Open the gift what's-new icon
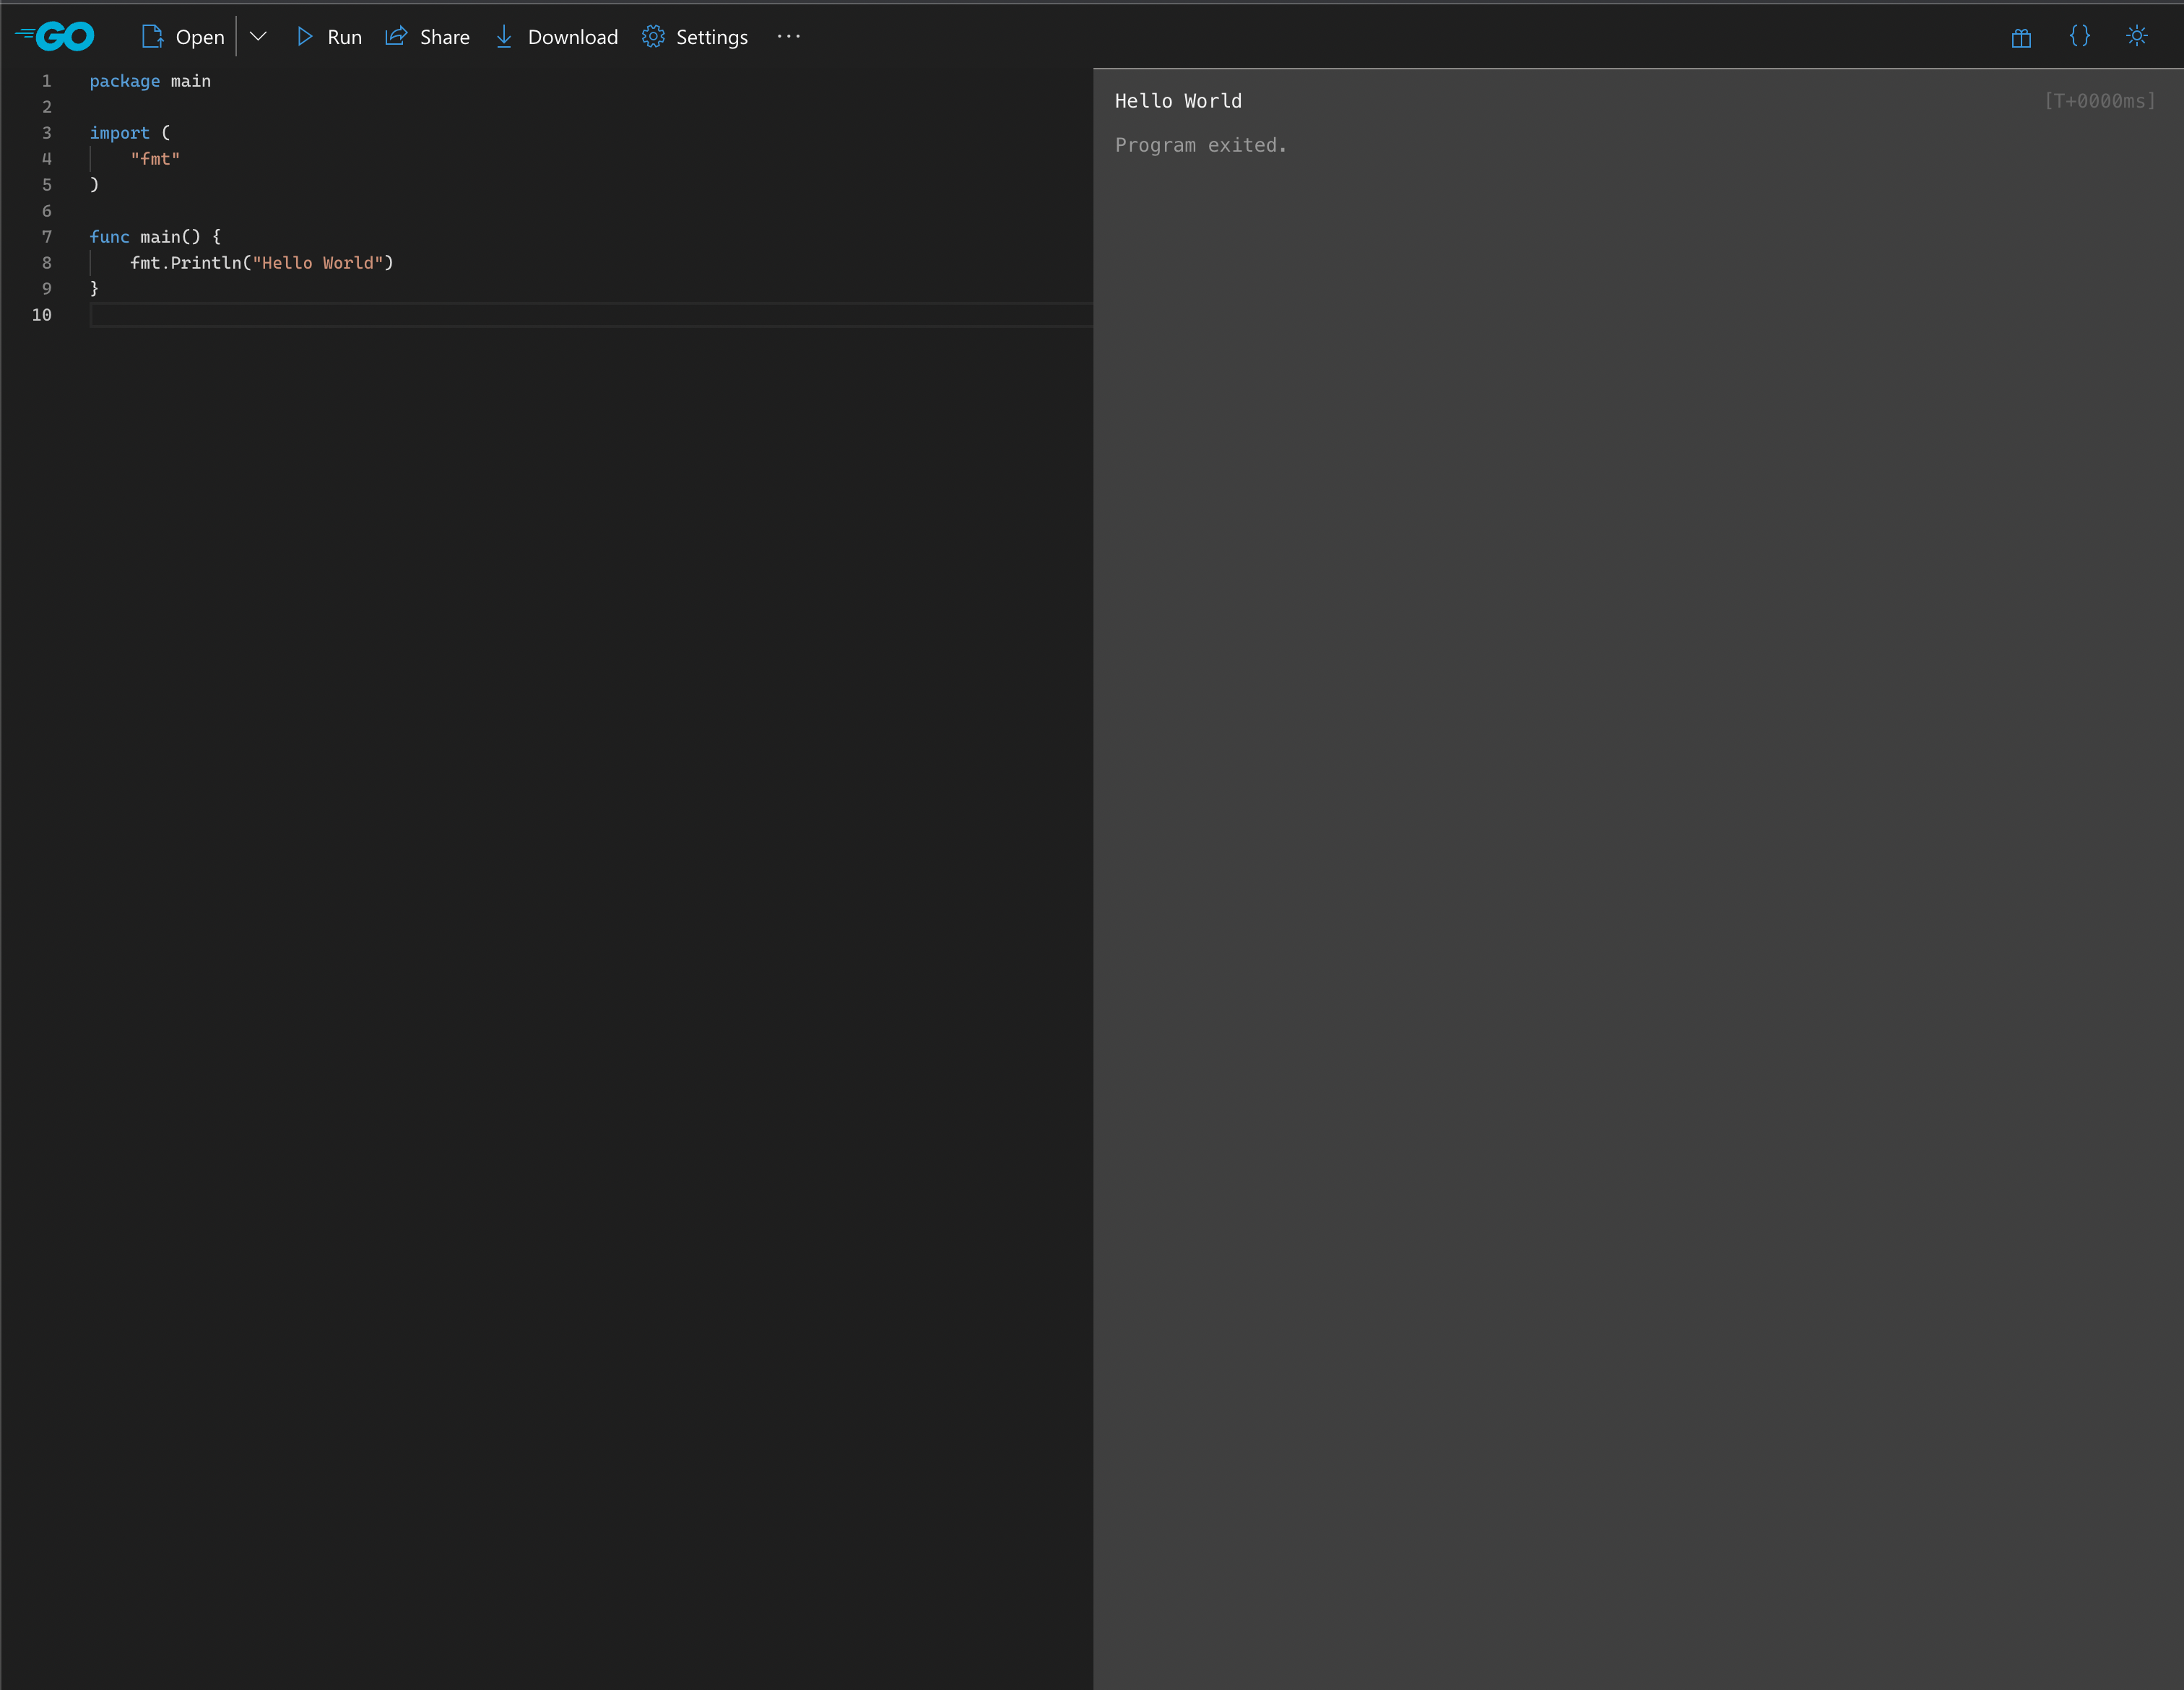This screenshot has width=2184, height=1690. click(2021, 37)
